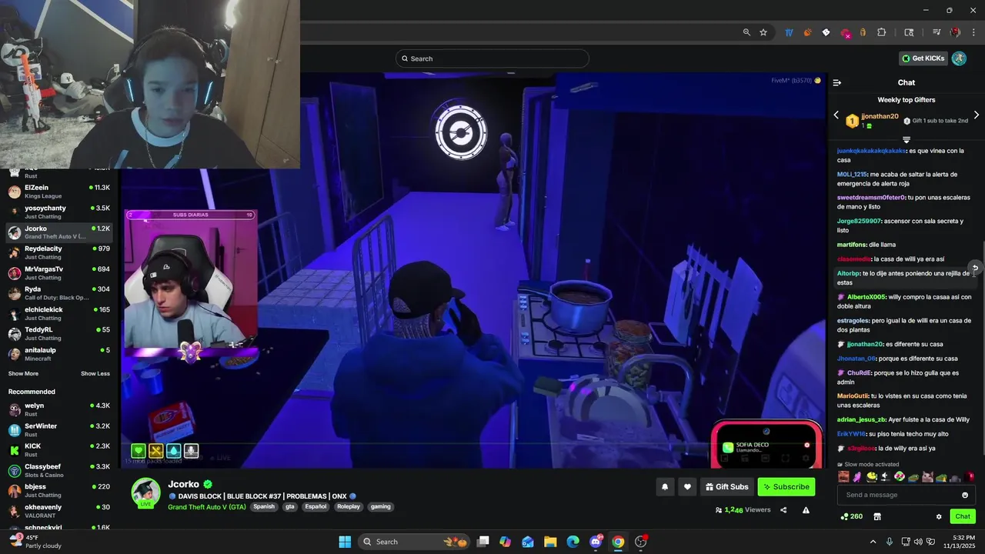Click username MarioGutii in chat
Viewport: 985px width, 554px height.
pyautogui.click(x=853, y=395)
